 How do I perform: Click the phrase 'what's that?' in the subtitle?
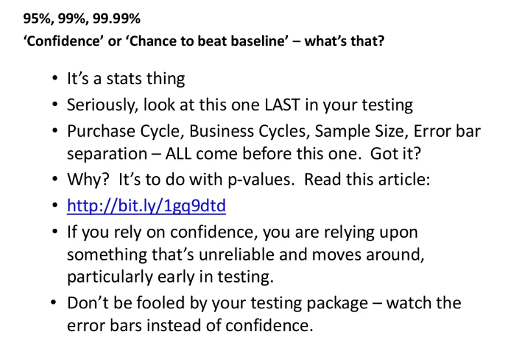click(345, 41)
